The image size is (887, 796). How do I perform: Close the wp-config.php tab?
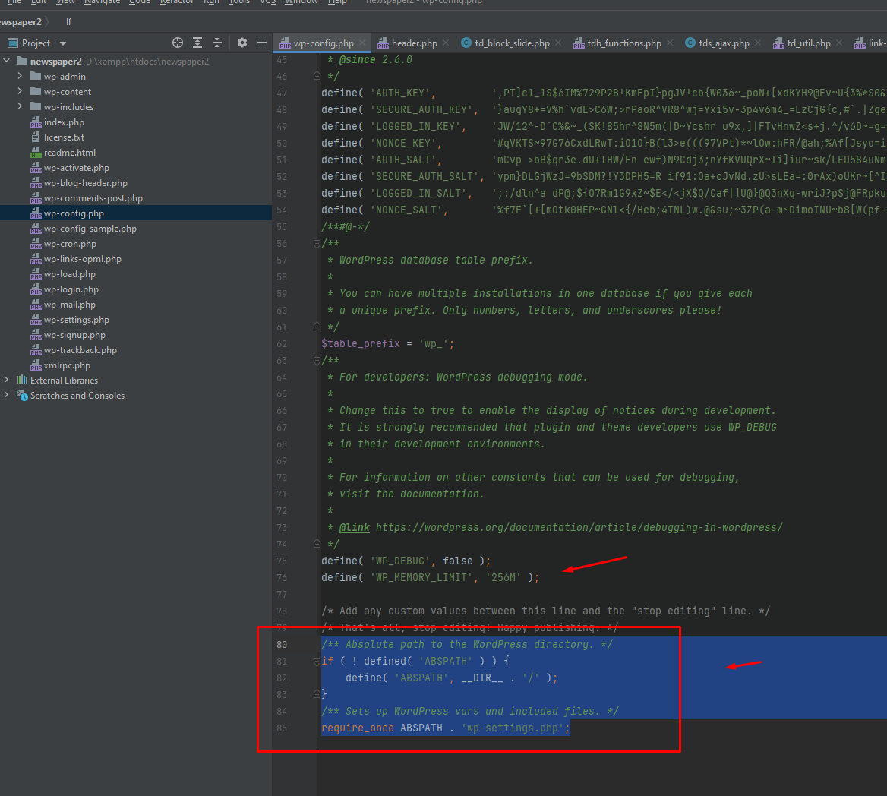pos(362,43)
